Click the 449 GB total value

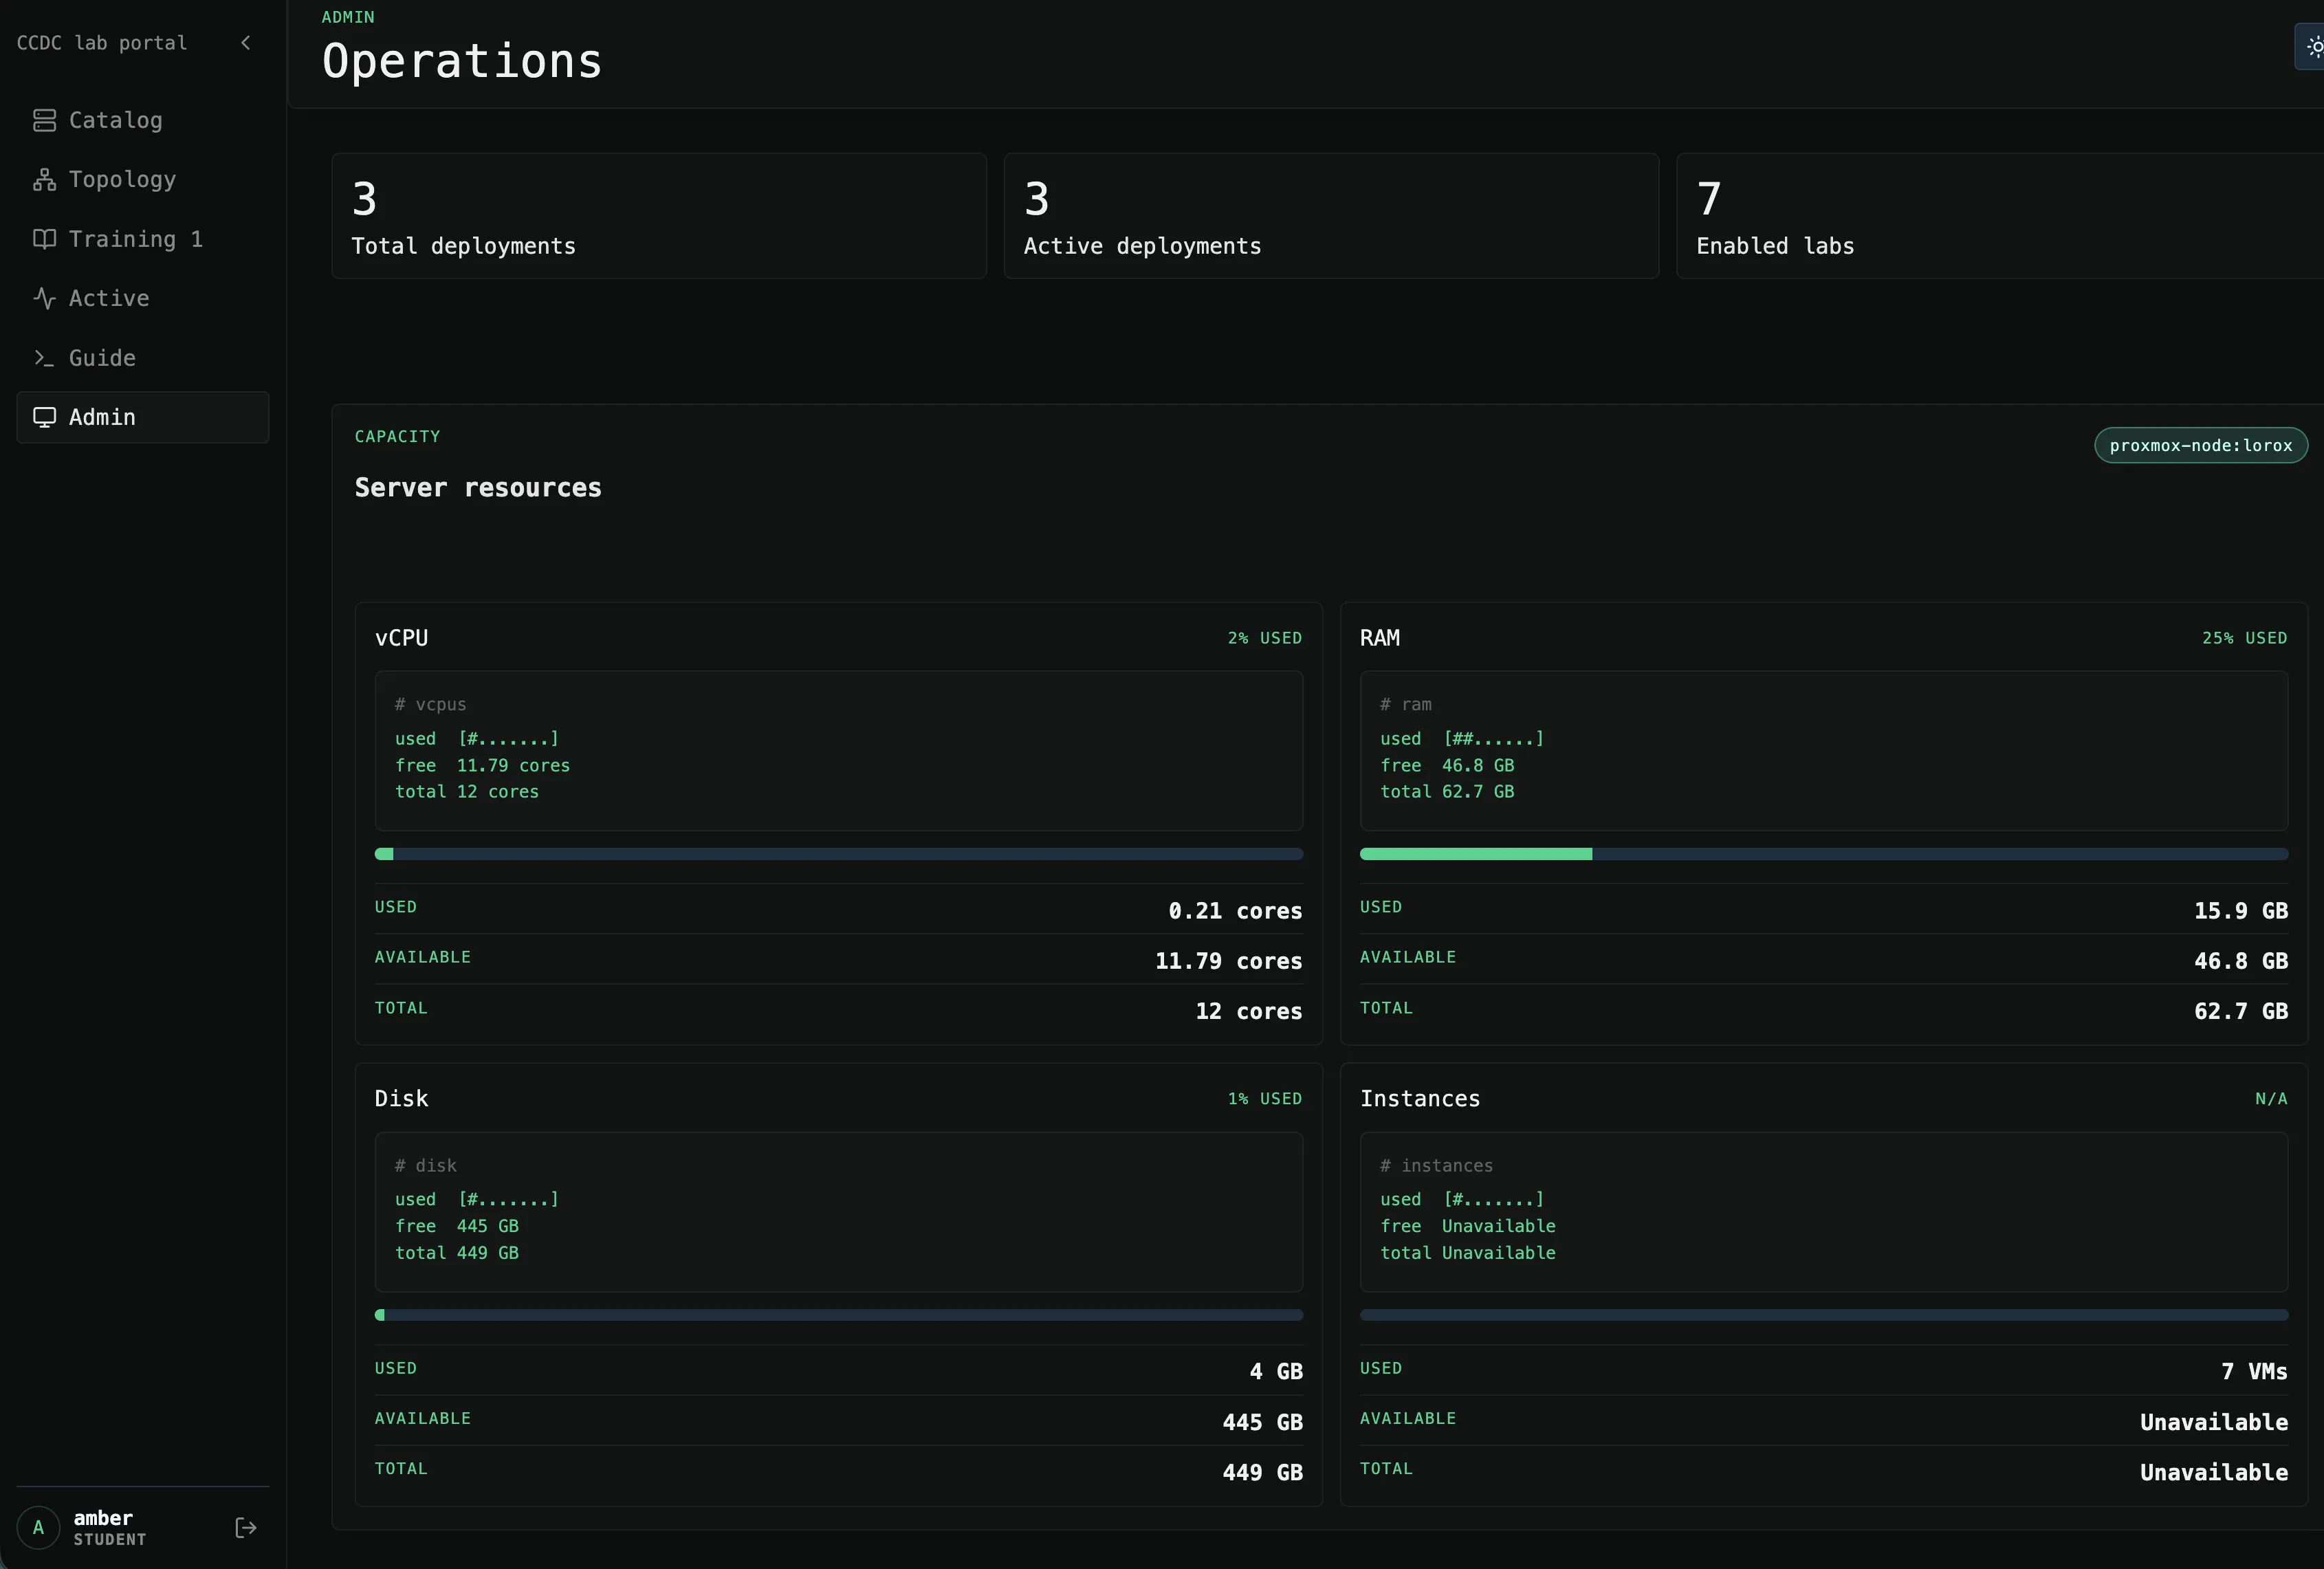pyautogui.click(x=1262, y=1472)
